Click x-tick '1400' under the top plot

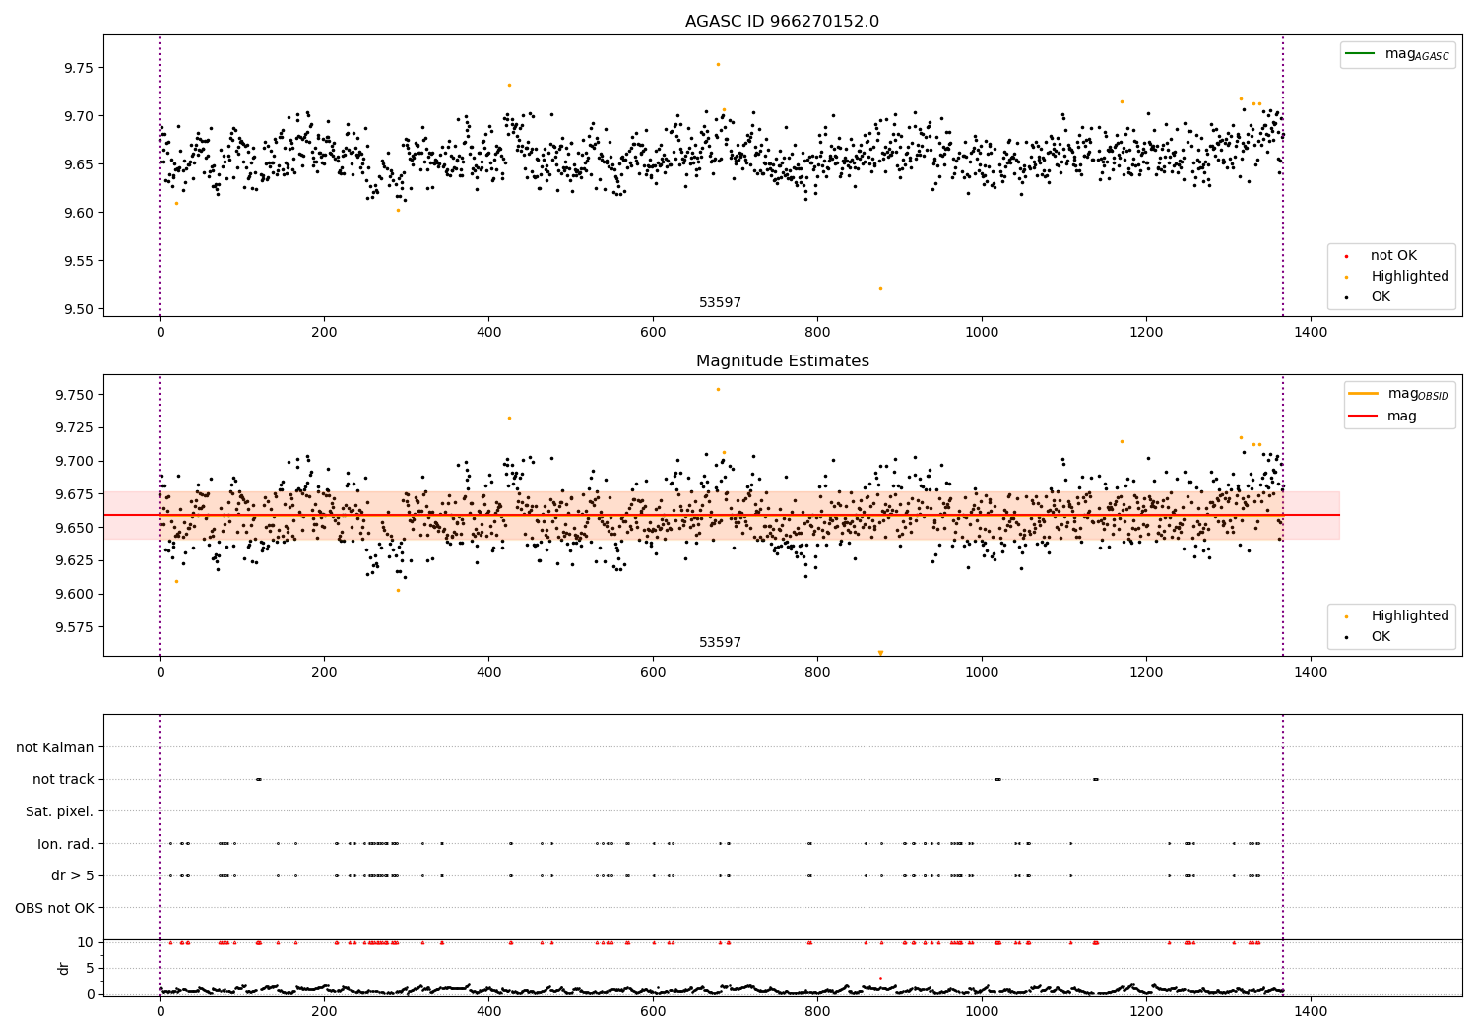(1311, 333)
